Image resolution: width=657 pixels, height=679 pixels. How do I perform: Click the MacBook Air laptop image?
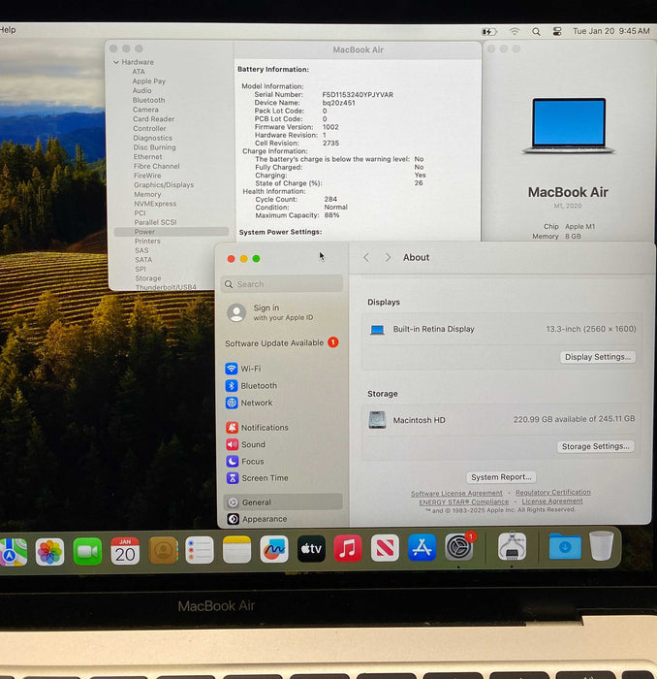coord(568,126)
